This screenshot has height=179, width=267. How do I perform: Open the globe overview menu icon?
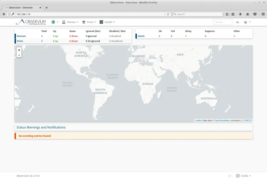(x=53, y=22)
